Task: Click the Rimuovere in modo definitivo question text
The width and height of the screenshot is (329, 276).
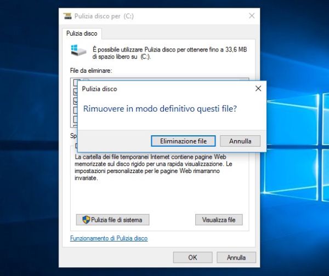Action: (x=160, y=109)
